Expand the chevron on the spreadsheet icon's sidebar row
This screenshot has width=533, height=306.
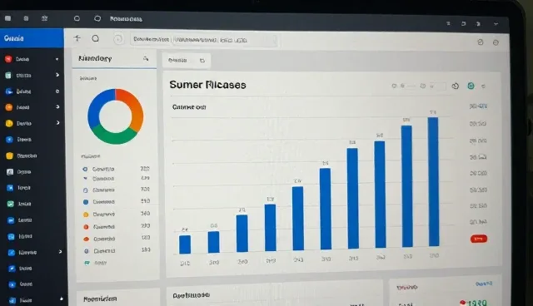pos(57,75)
